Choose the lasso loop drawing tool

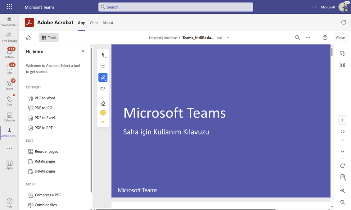103,89
